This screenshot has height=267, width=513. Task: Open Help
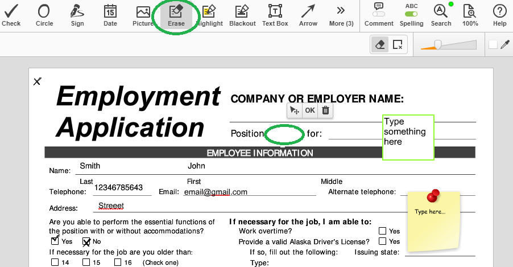[x=499, y=15]
